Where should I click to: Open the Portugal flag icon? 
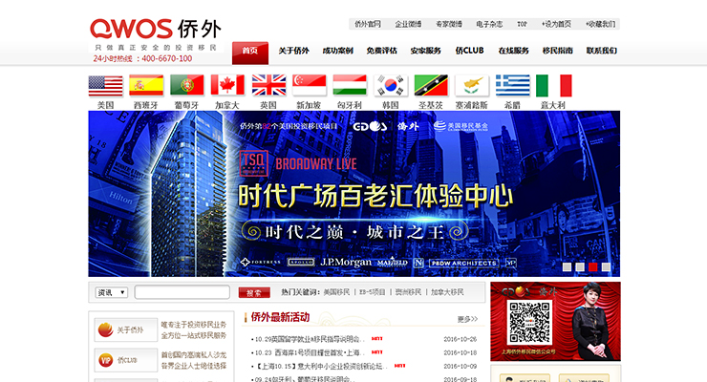pos(187,86)
